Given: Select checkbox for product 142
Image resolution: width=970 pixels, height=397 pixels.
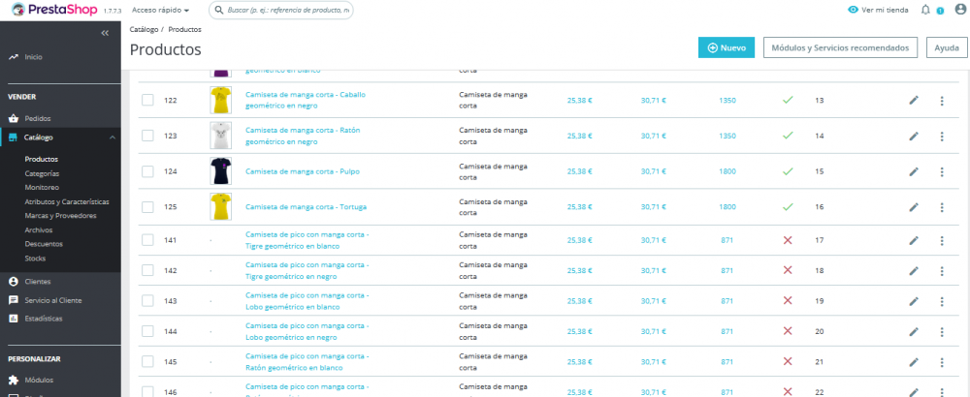Looking at the screenshot, I should [147, 270].
